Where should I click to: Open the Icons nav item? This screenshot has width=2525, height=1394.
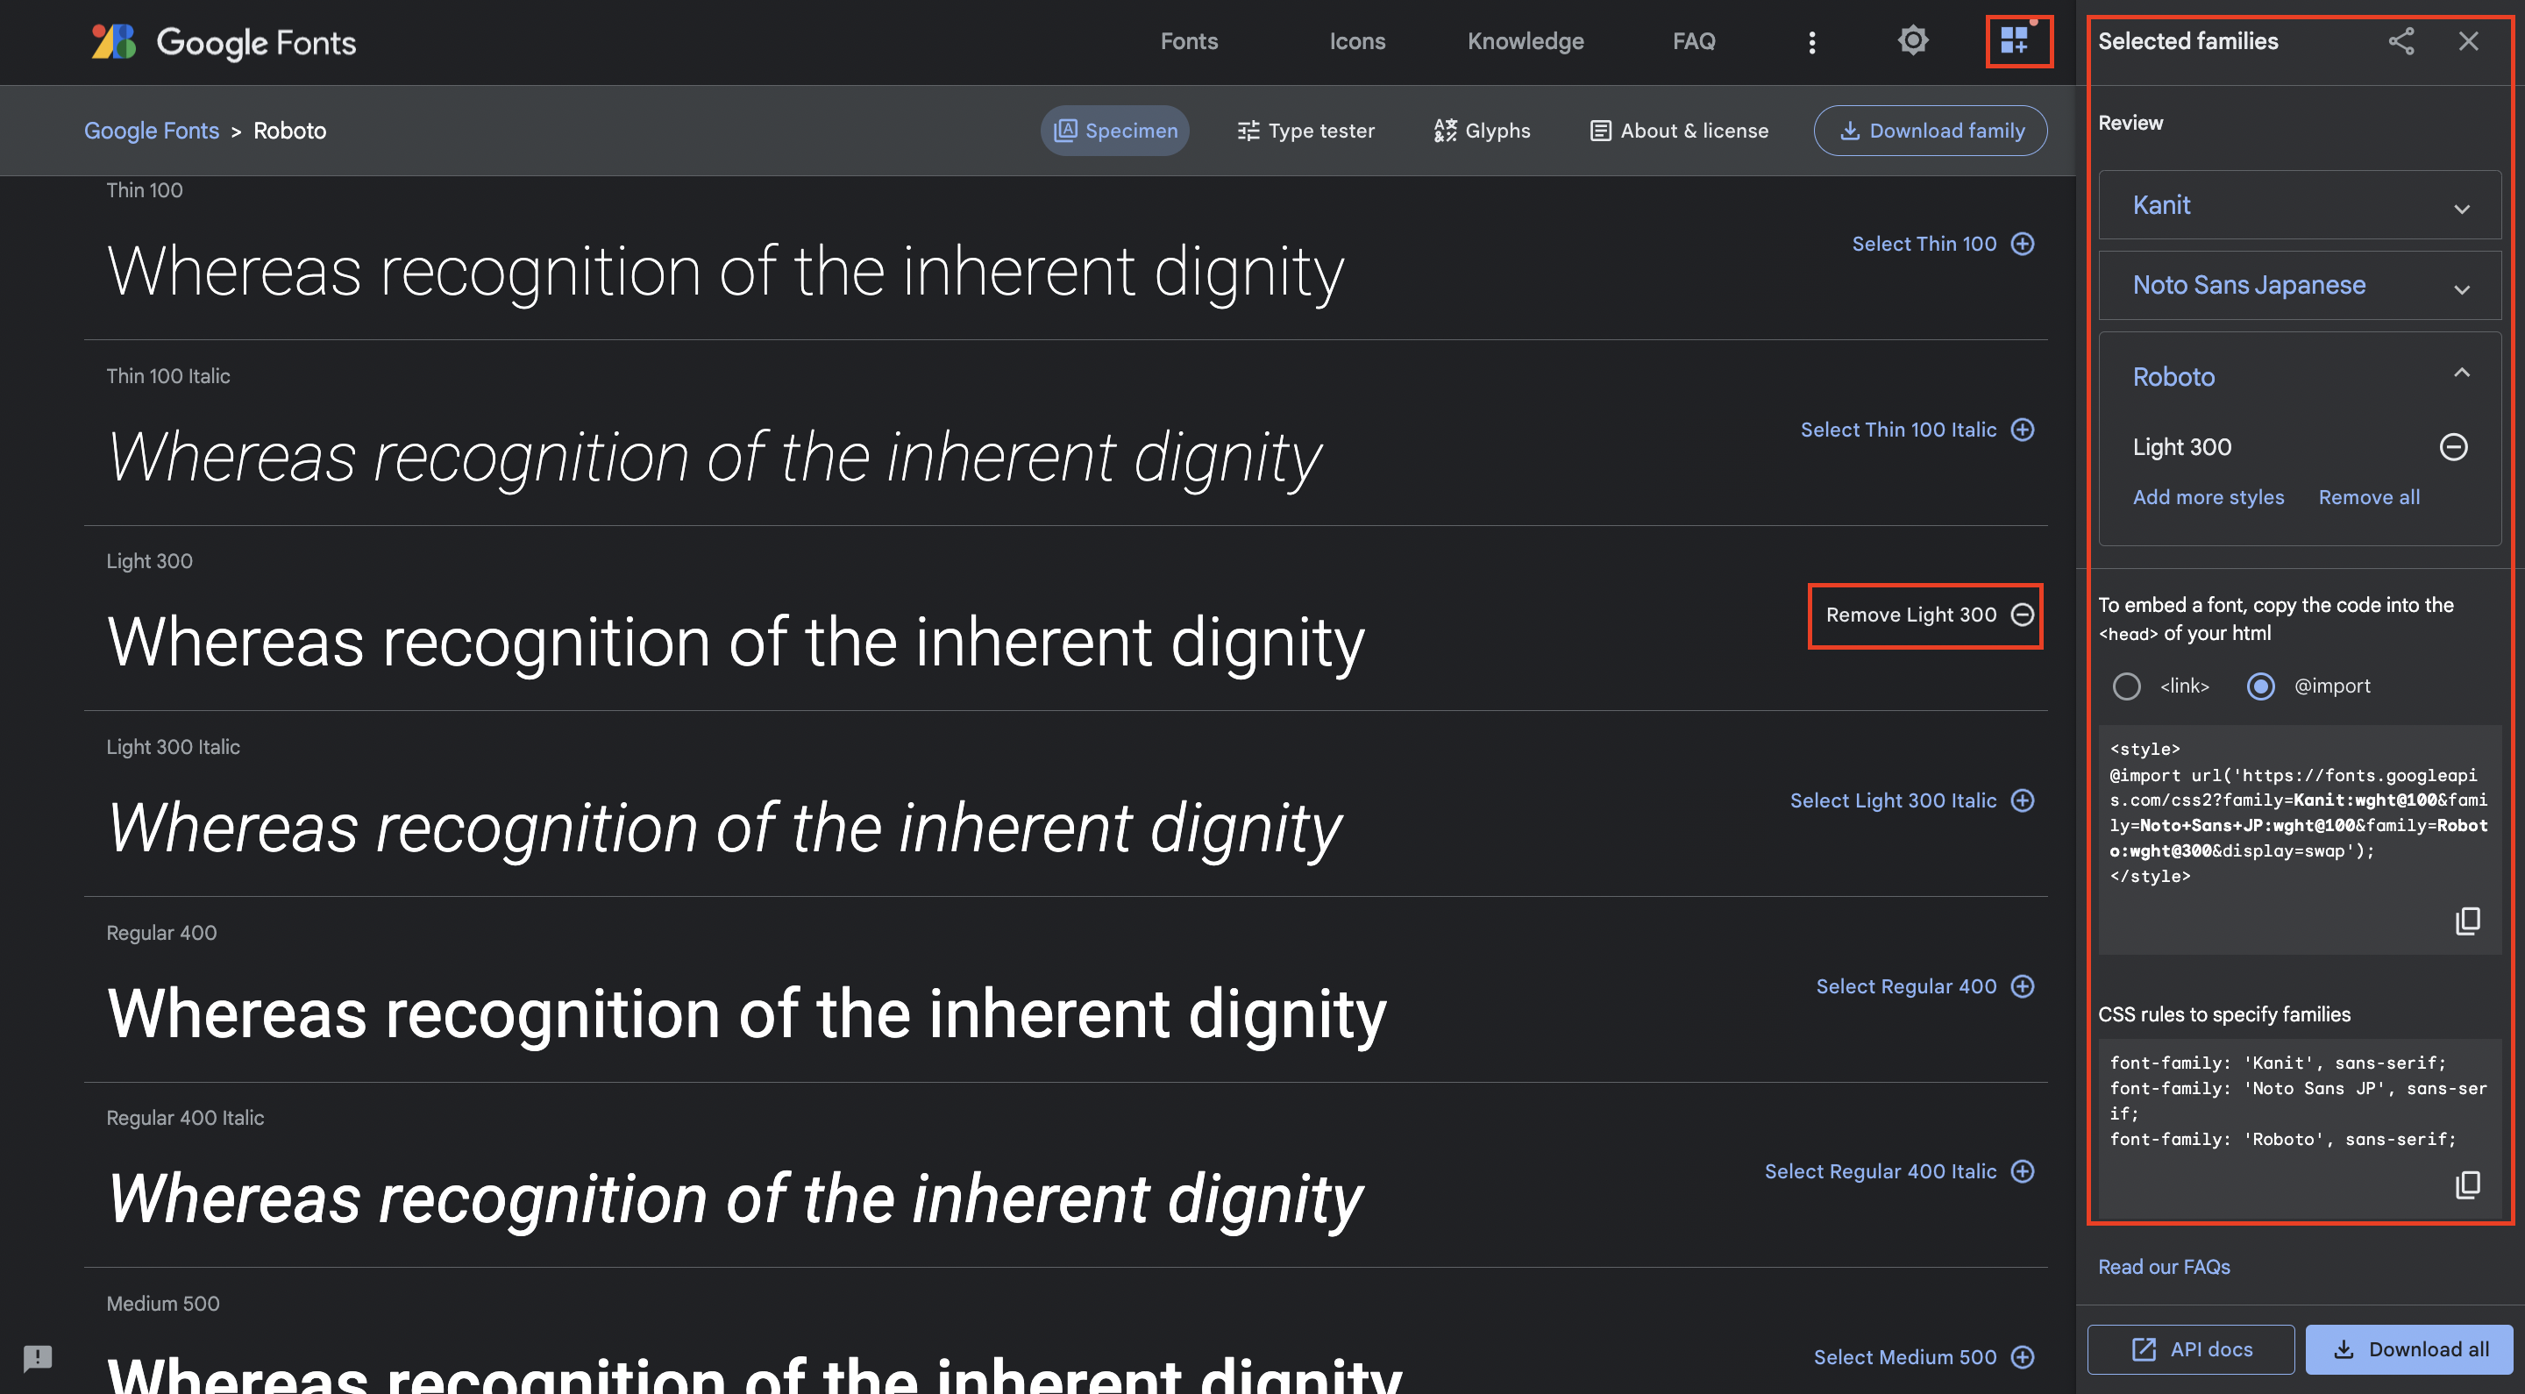pos(1356,41)
